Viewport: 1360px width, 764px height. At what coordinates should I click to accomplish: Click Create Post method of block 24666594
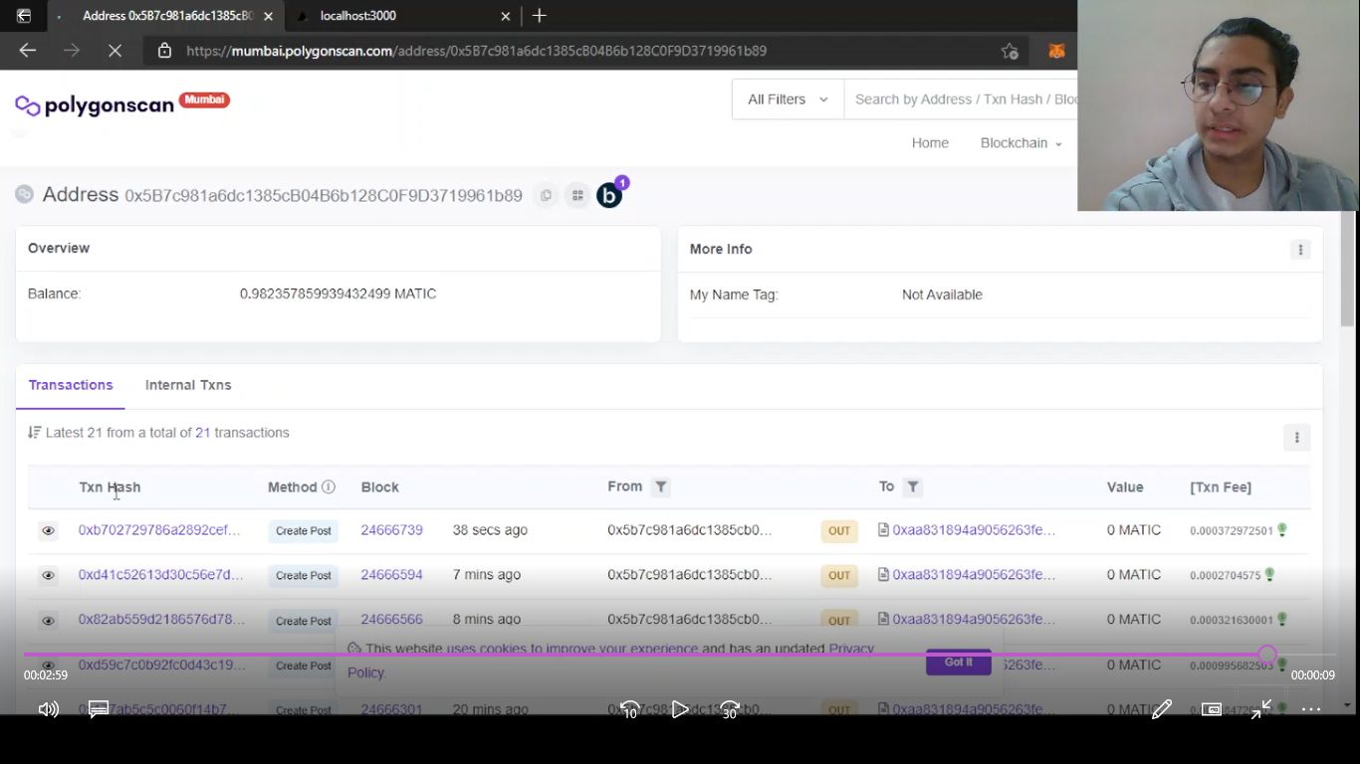point(303,575)
